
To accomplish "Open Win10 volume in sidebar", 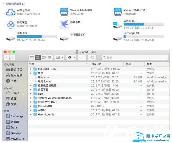I will point(13,122).
